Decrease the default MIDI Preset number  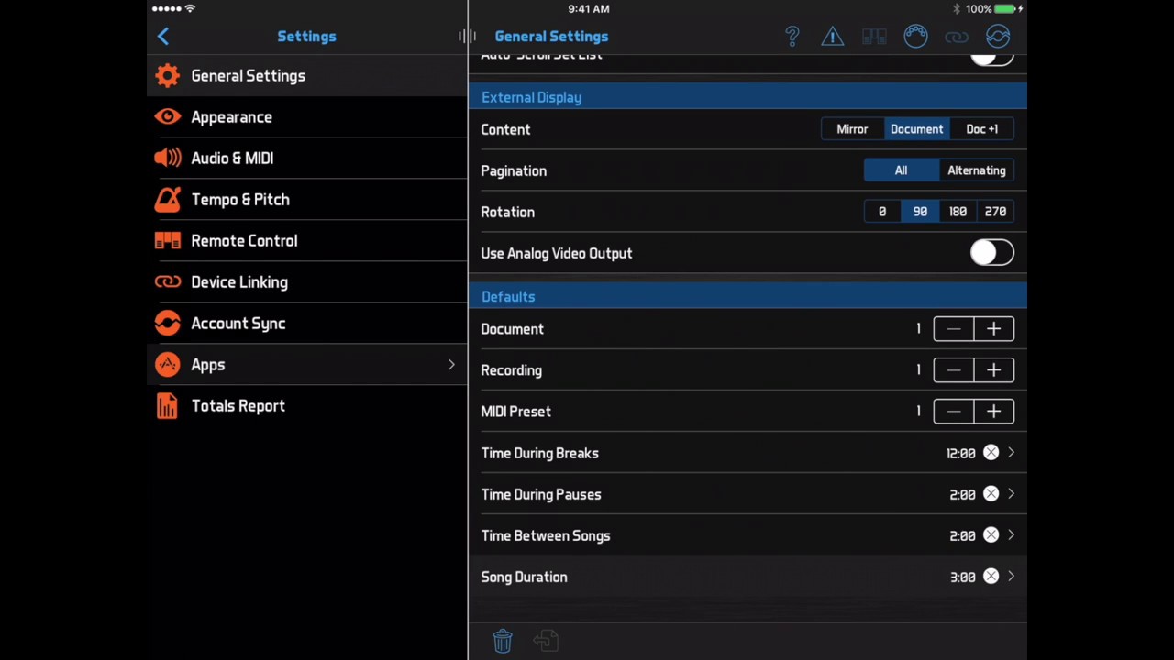954,412
